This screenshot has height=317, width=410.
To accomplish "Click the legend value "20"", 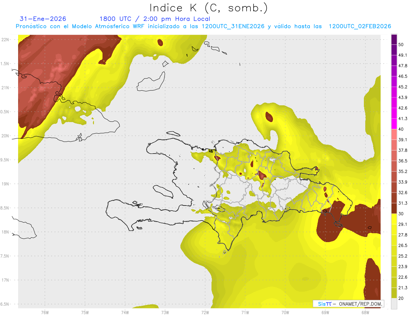I will tap(401, 298).
